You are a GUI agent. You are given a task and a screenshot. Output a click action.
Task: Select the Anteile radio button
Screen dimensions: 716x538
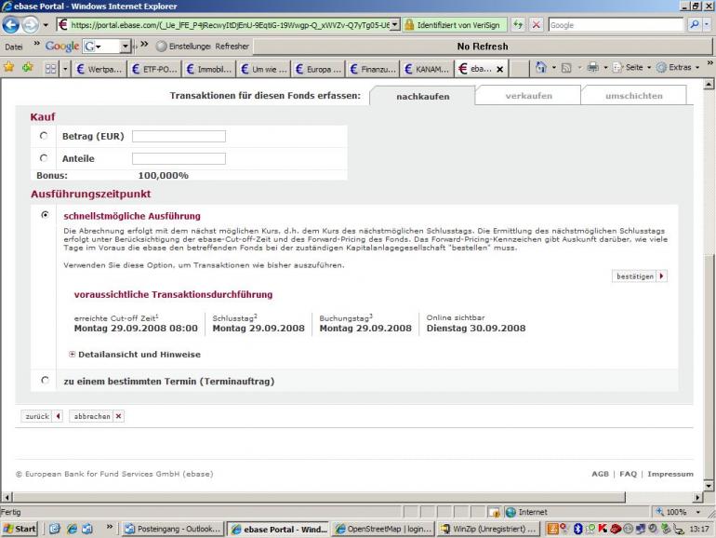point(44,158)
